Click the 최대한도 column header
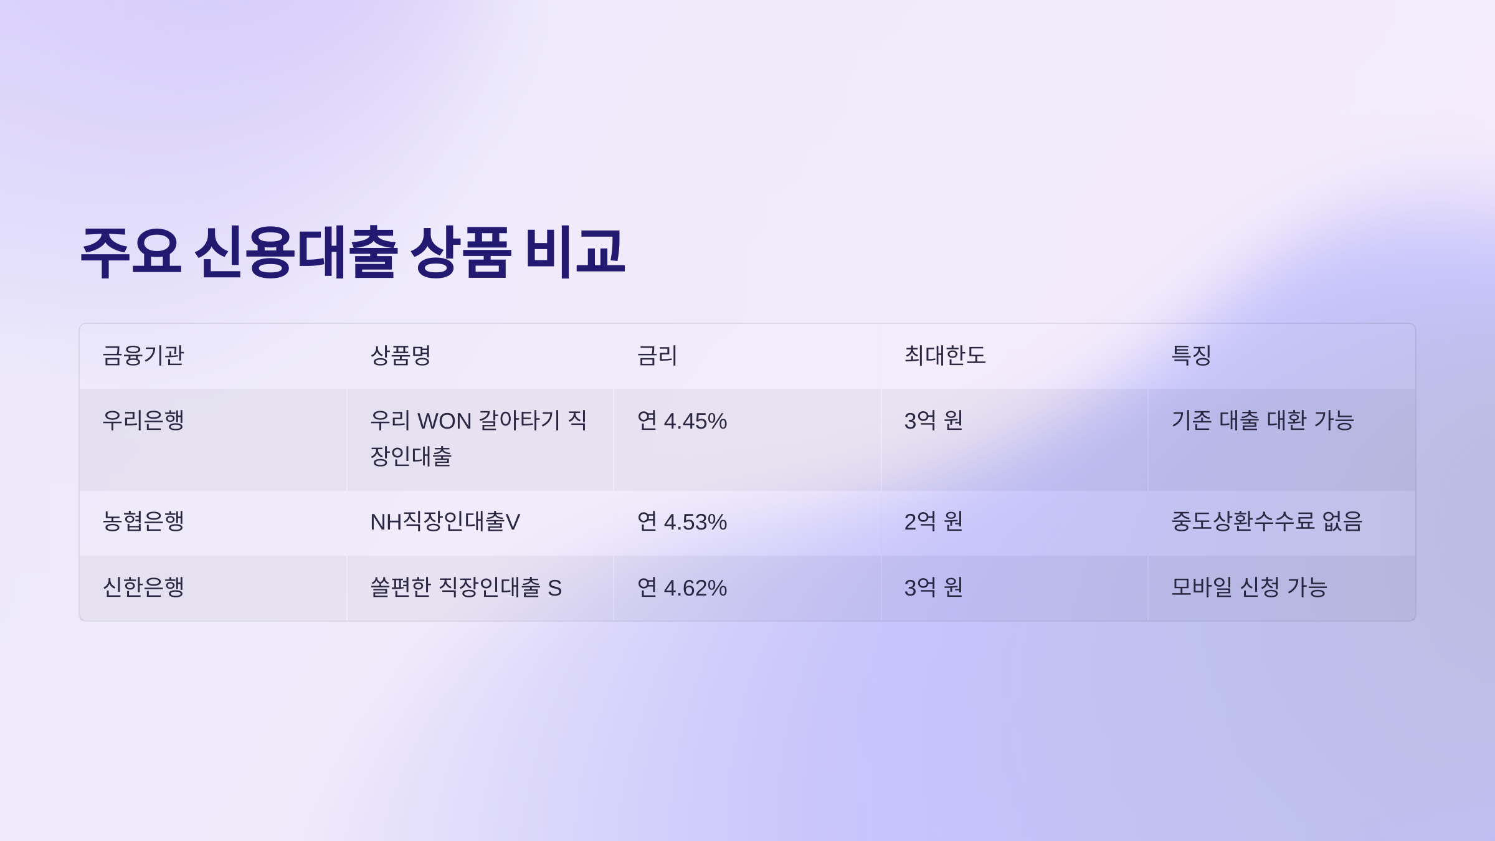Viewport: 1495px width, 841px height. click(x=945, y=356)
